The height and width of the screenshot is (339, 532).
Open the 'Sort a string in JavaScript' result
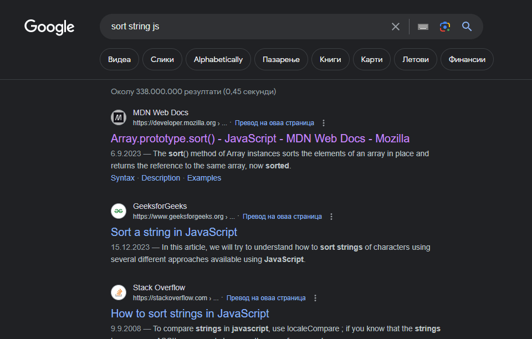(x=173, y=232)
